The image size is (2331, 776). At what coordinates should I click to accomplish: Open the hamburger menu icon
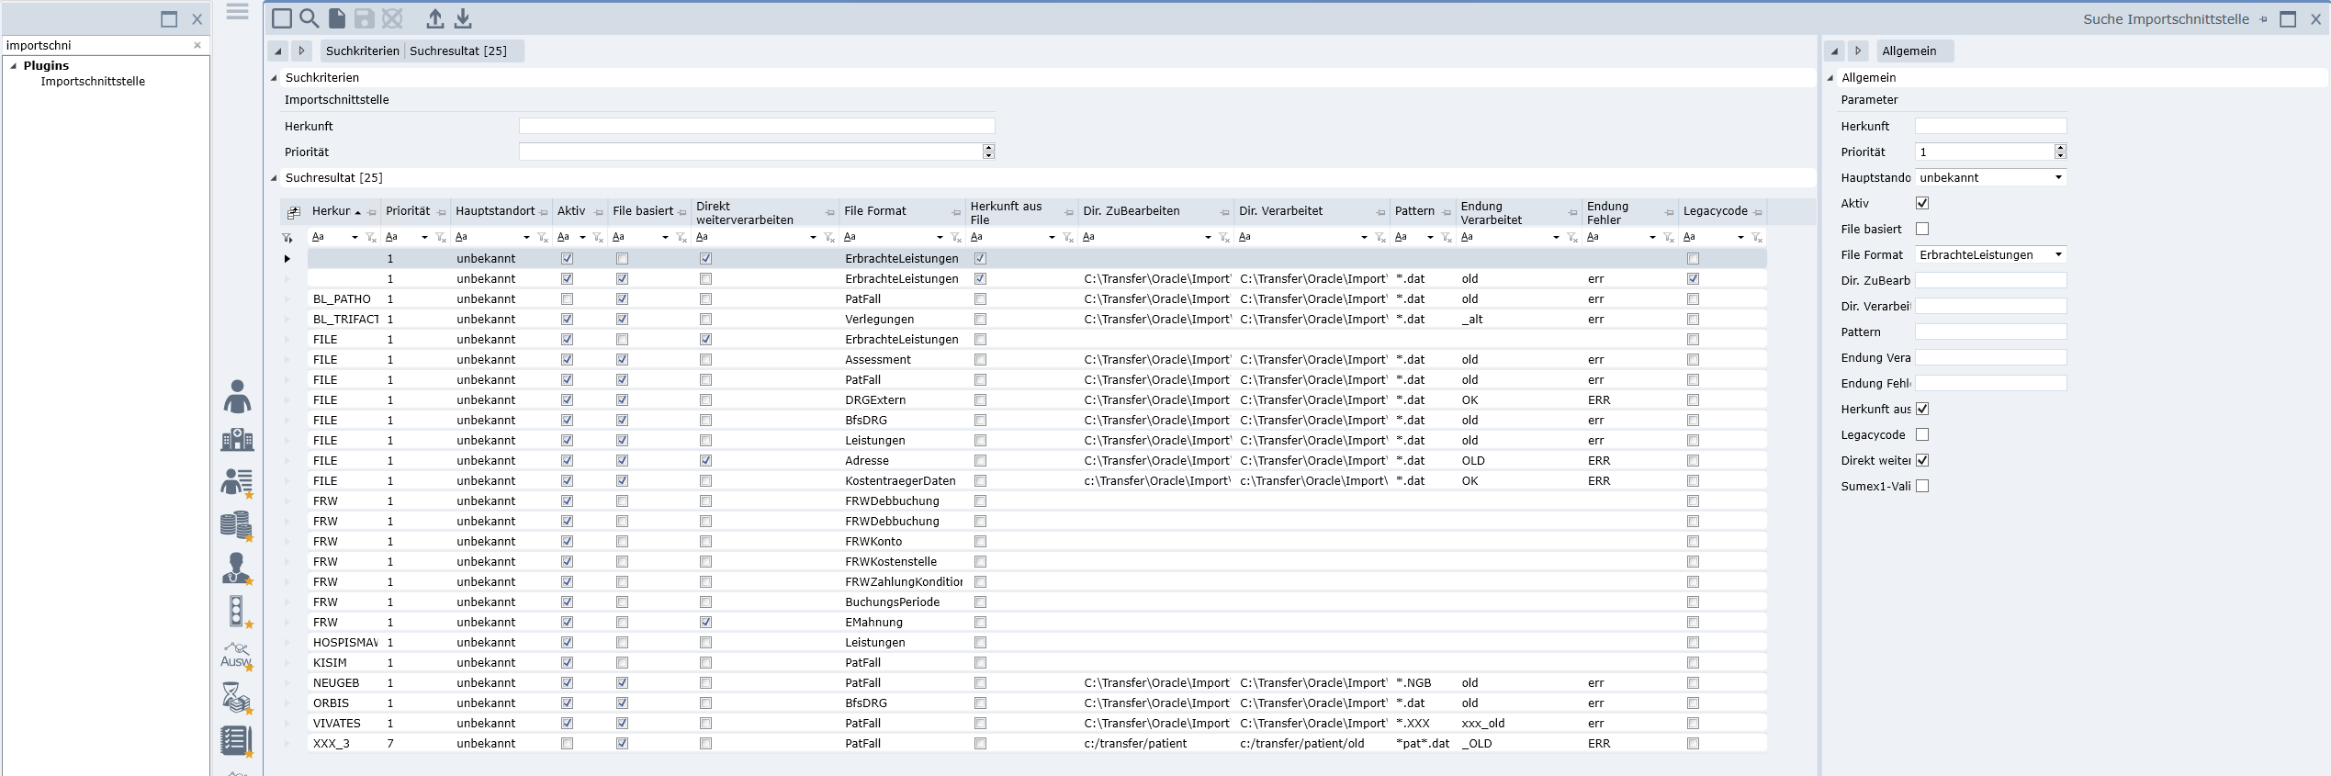coord(238,12)
